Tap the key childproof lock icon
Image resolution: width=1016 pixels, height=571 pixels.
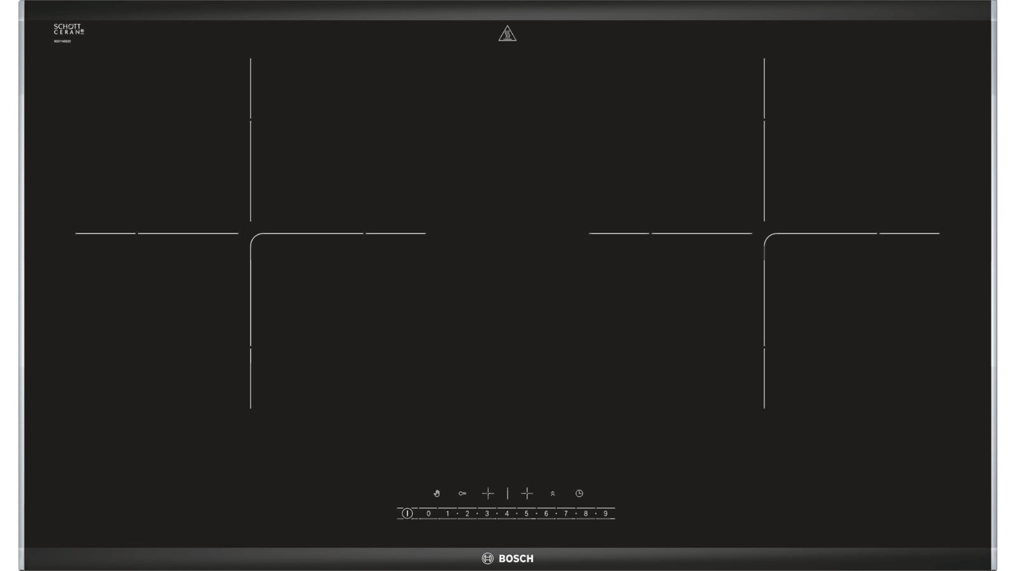(462, 493)
